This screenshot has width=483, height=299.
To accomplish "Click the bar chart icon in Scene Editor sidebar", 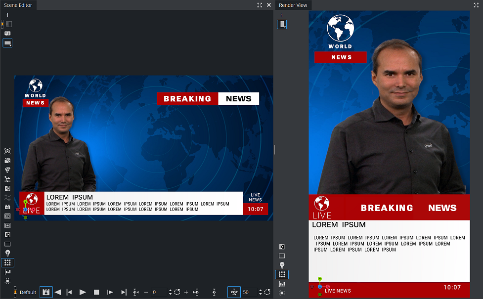I will (7, 272).
